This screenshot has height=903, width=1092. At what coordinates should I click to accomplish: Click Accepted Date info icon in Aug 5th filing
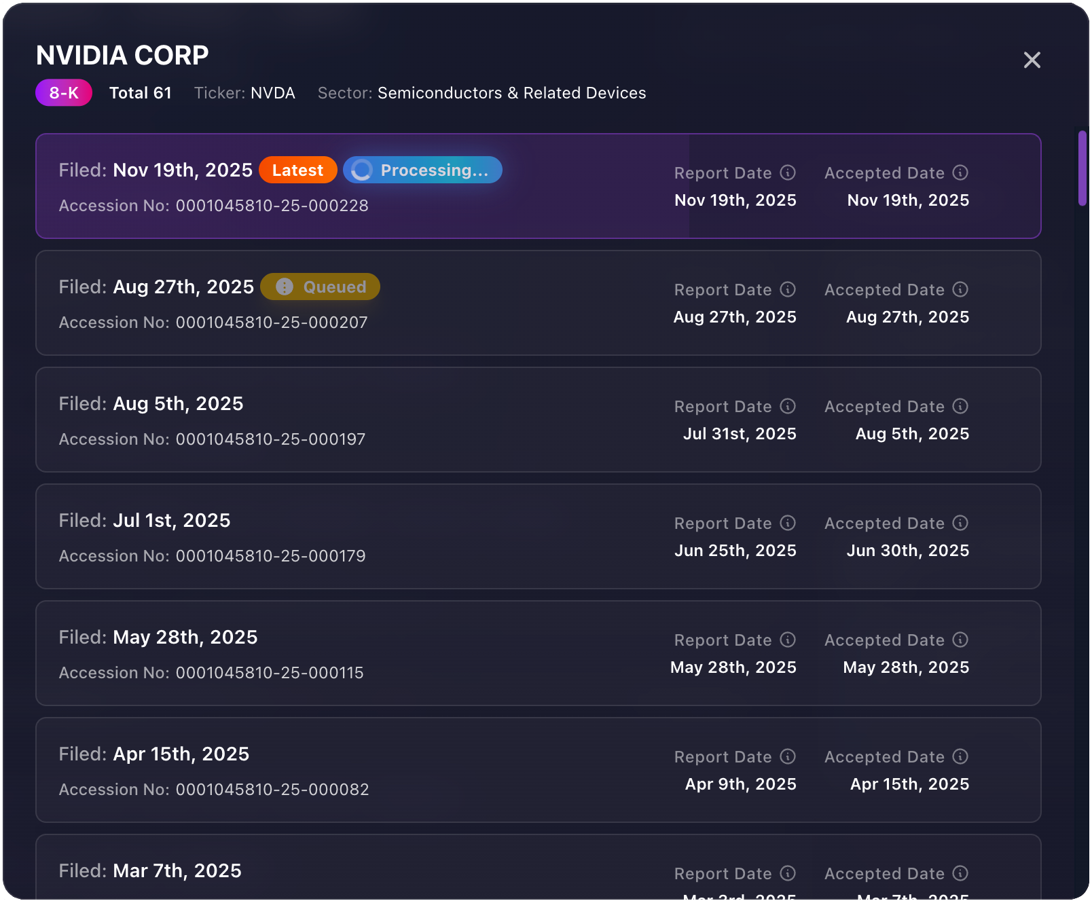tap(960, 406)
